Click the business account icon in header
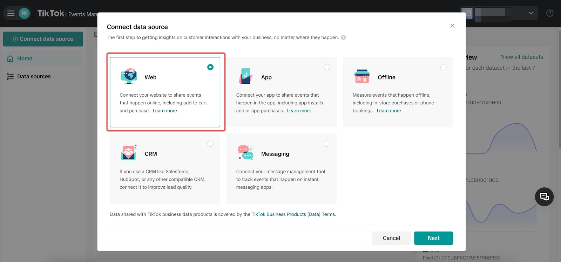This screenshot has height=262, width=561. click(x=467, y=13)
